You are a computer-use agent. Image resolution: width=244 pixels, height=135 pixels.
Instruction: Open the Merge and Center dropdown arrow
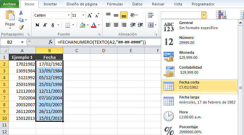point(156,25)
